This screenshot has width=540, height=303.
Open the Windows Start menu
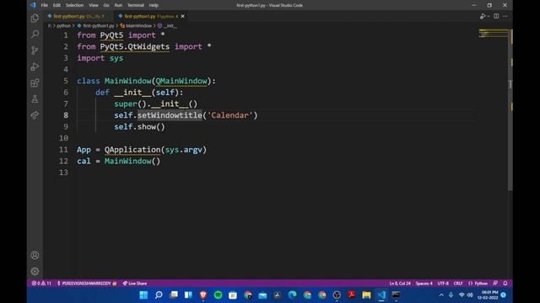pos(143,295)
